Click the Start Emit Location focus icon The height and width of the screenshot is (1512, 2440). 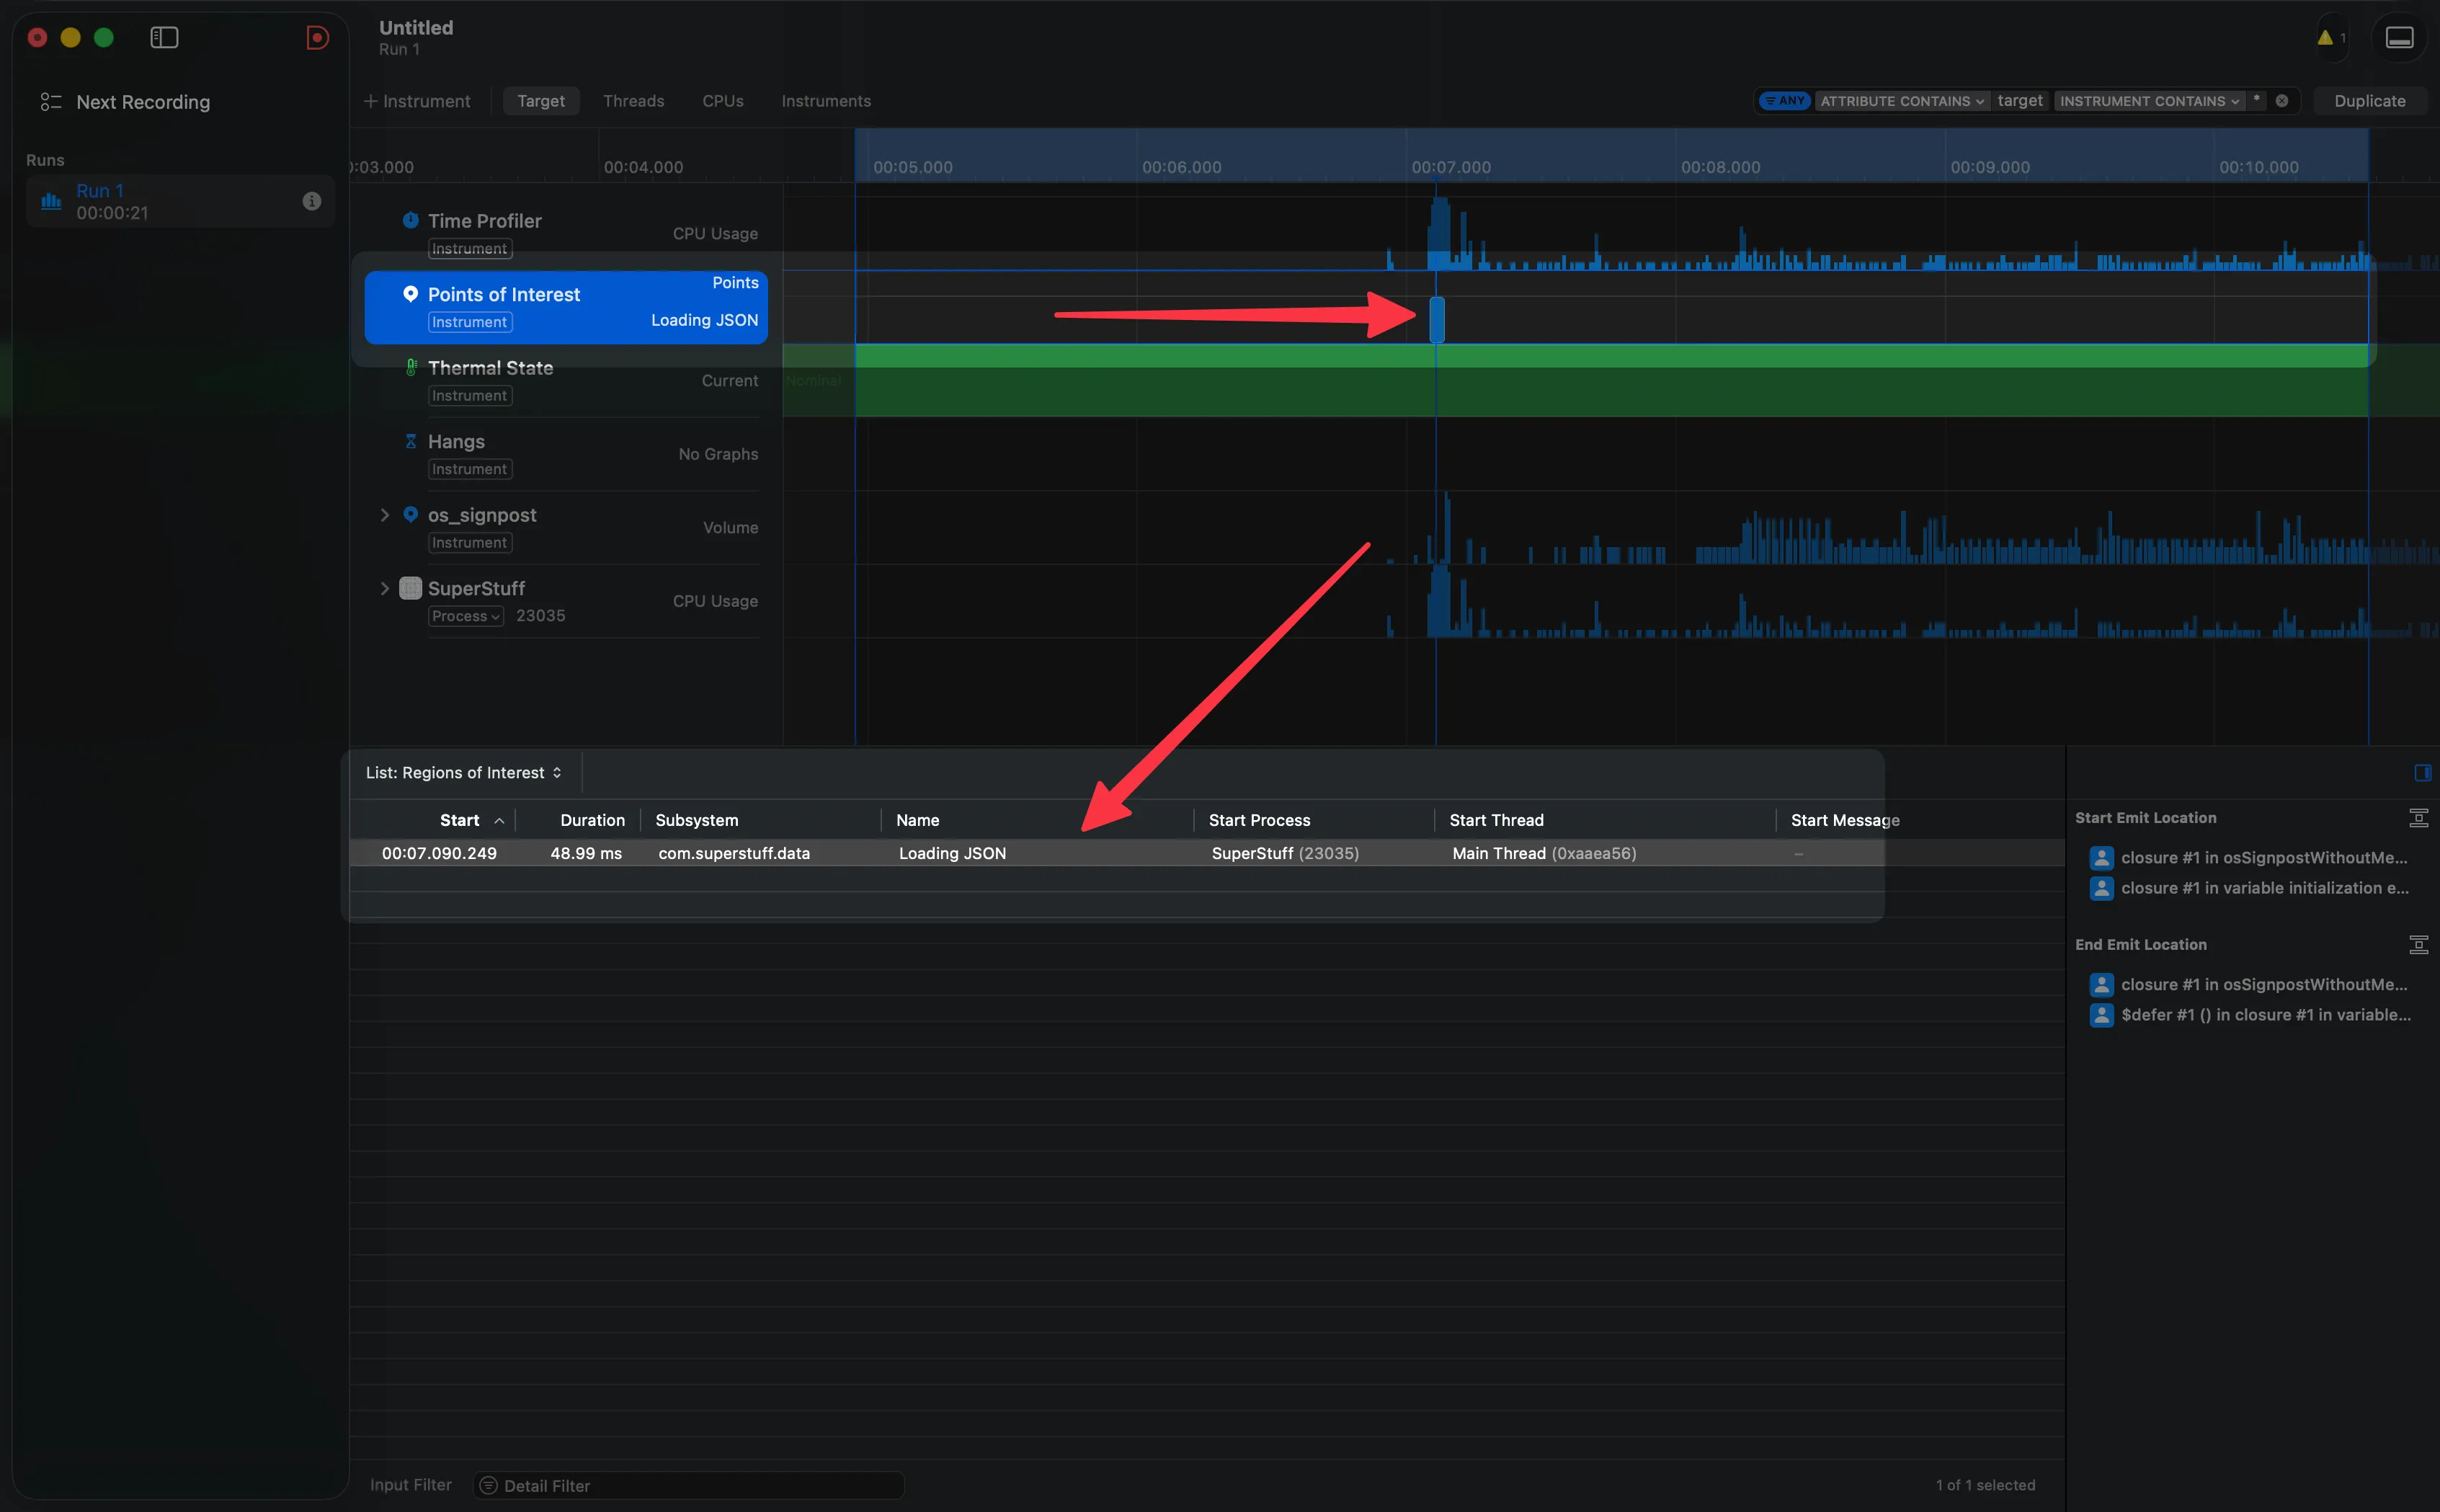2419,817
